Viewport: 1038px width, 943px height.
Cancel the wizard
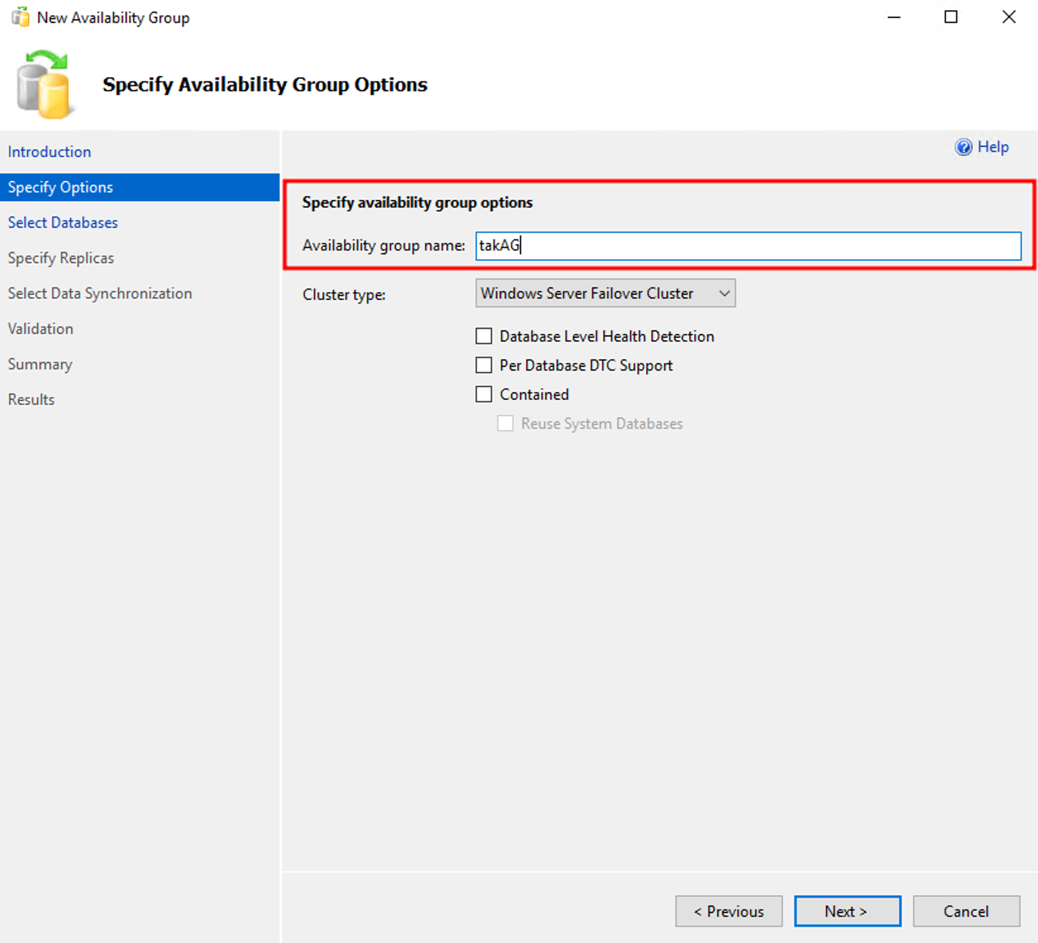(x=966, y=911)
